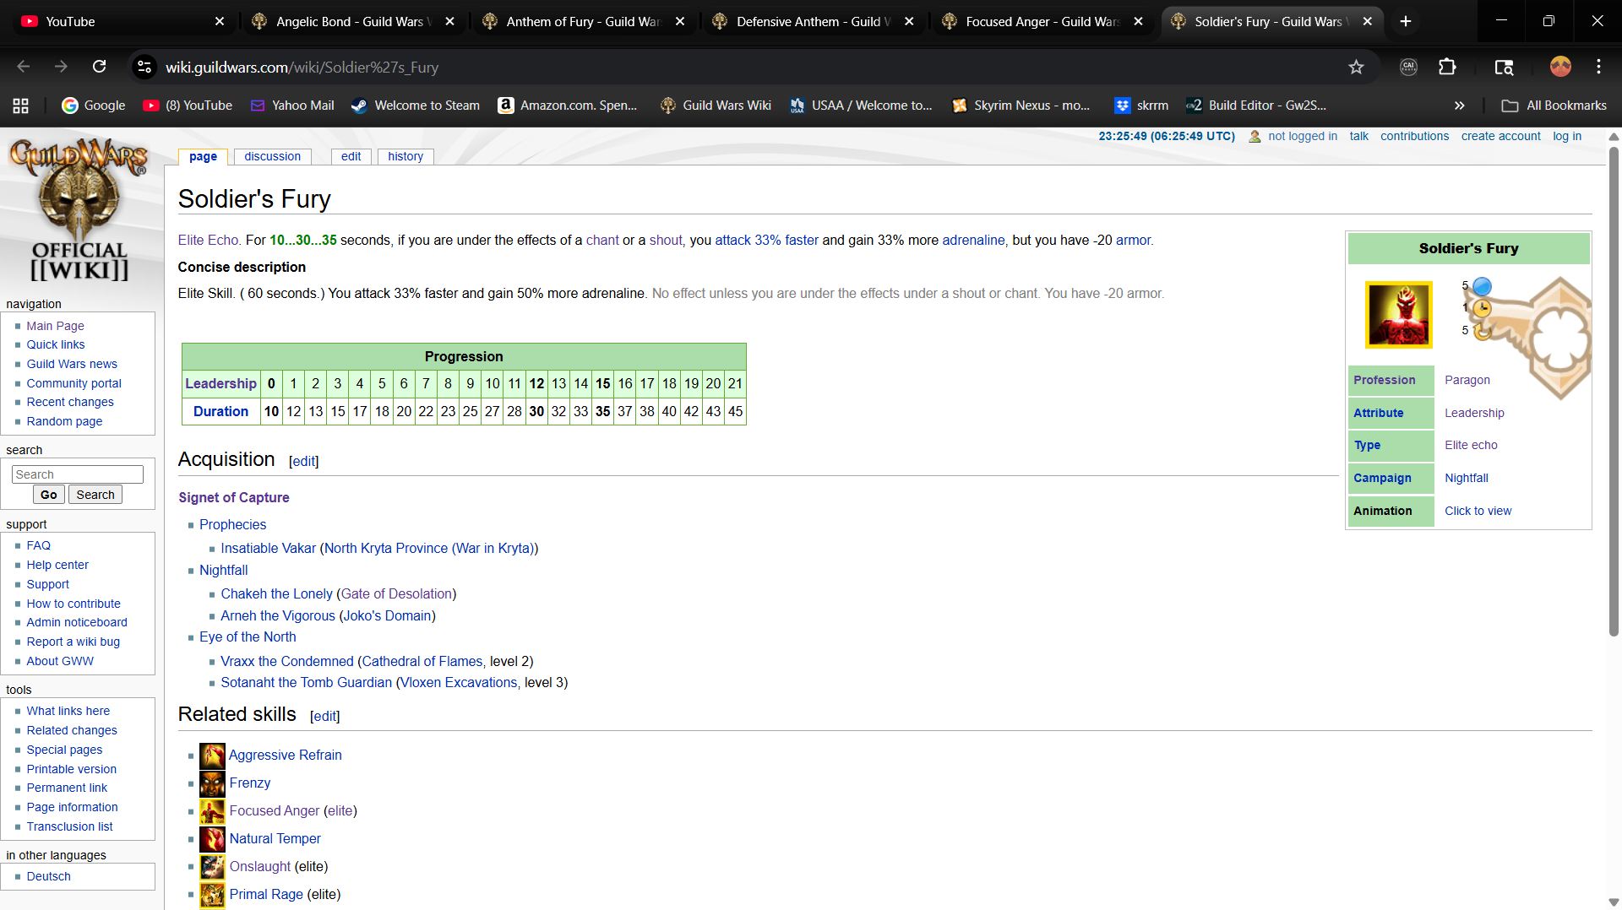This screenshot has width=1622, height=910.
Task: Open Insatiable Vakar link
Action: click(x=268, y=549)
